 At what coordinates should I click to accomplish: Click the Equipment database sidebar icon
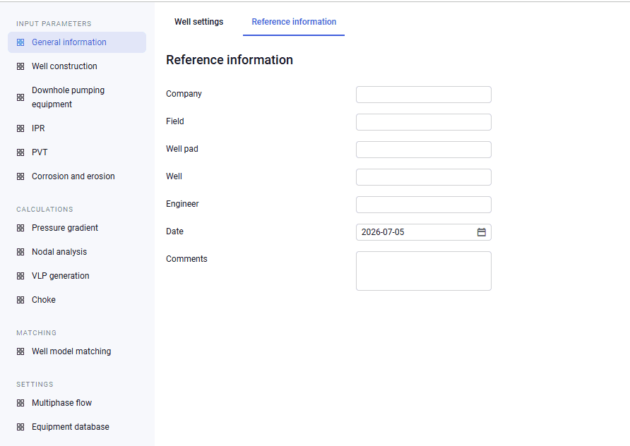pyautogui.click(x=20, y=427)
